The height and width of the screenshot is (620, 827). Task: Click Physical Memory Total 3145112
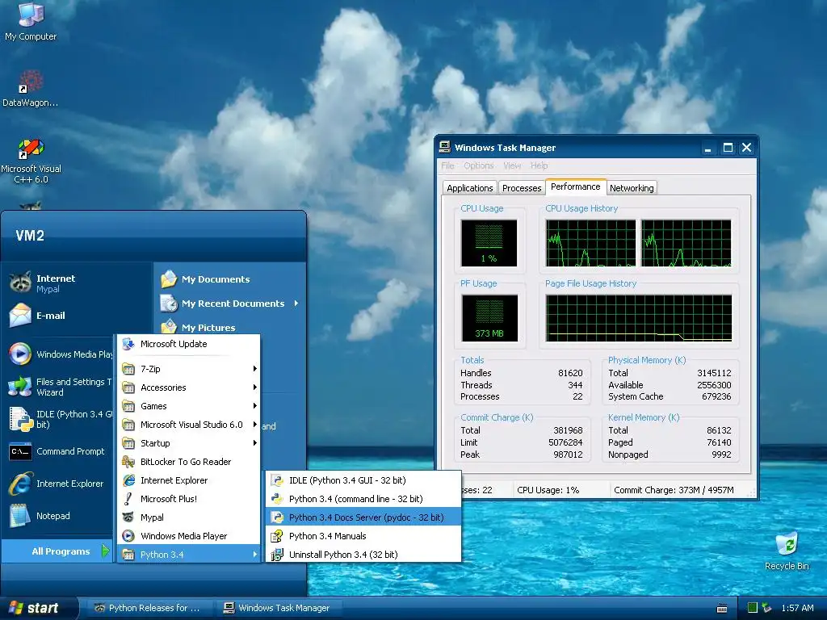tap(714, 373)
